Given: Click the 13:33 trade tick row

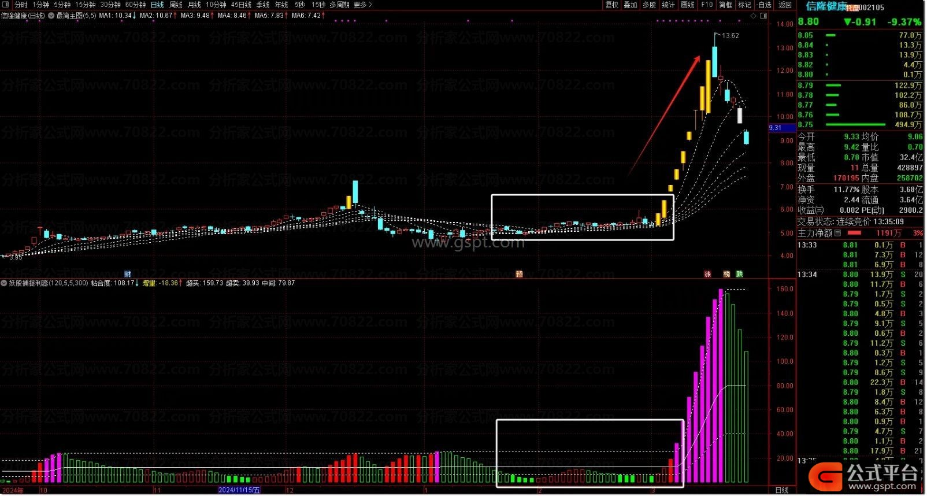Looking at the screenshot, I should click(860, 245).
